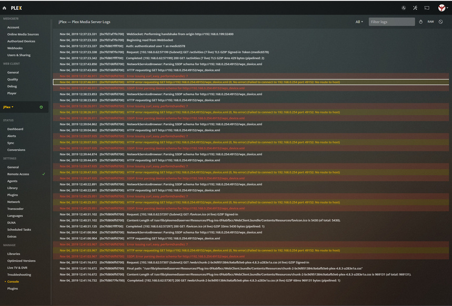
Task: Open Debug settings
Action: pos(12,86)
